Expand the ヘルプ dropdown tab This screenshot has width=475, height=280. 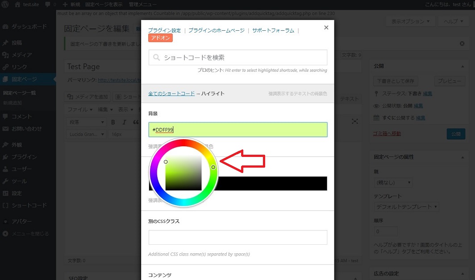click(454, 21)
